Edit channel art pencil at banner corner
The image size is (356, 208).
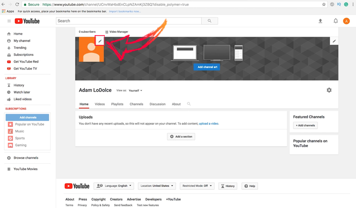click(334, 41)
